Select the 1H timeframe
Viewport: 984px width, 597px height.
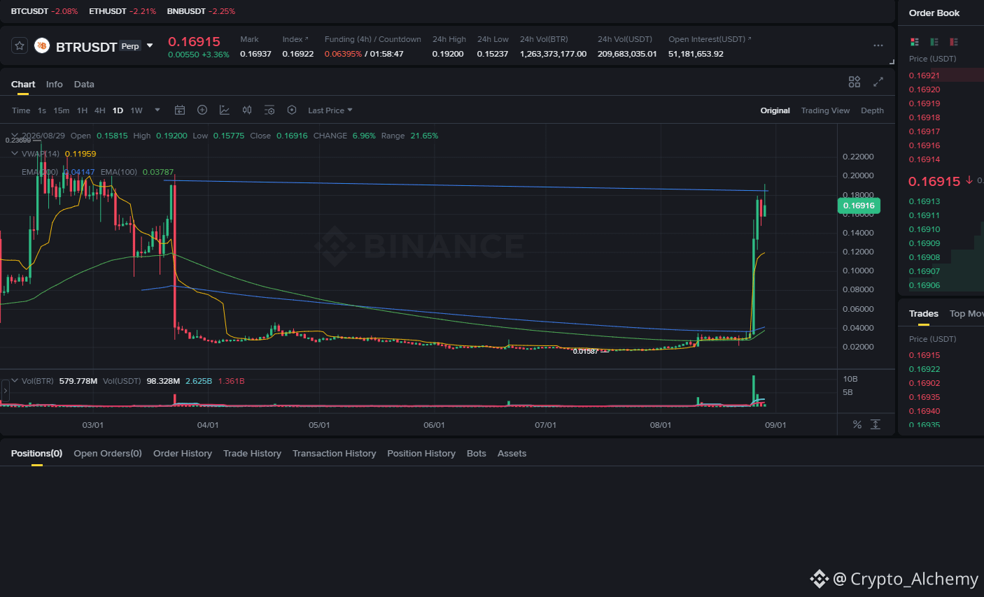point(82,110)
